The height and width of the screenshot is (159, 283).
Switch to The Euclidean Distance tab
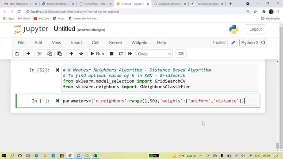[207, 4]
